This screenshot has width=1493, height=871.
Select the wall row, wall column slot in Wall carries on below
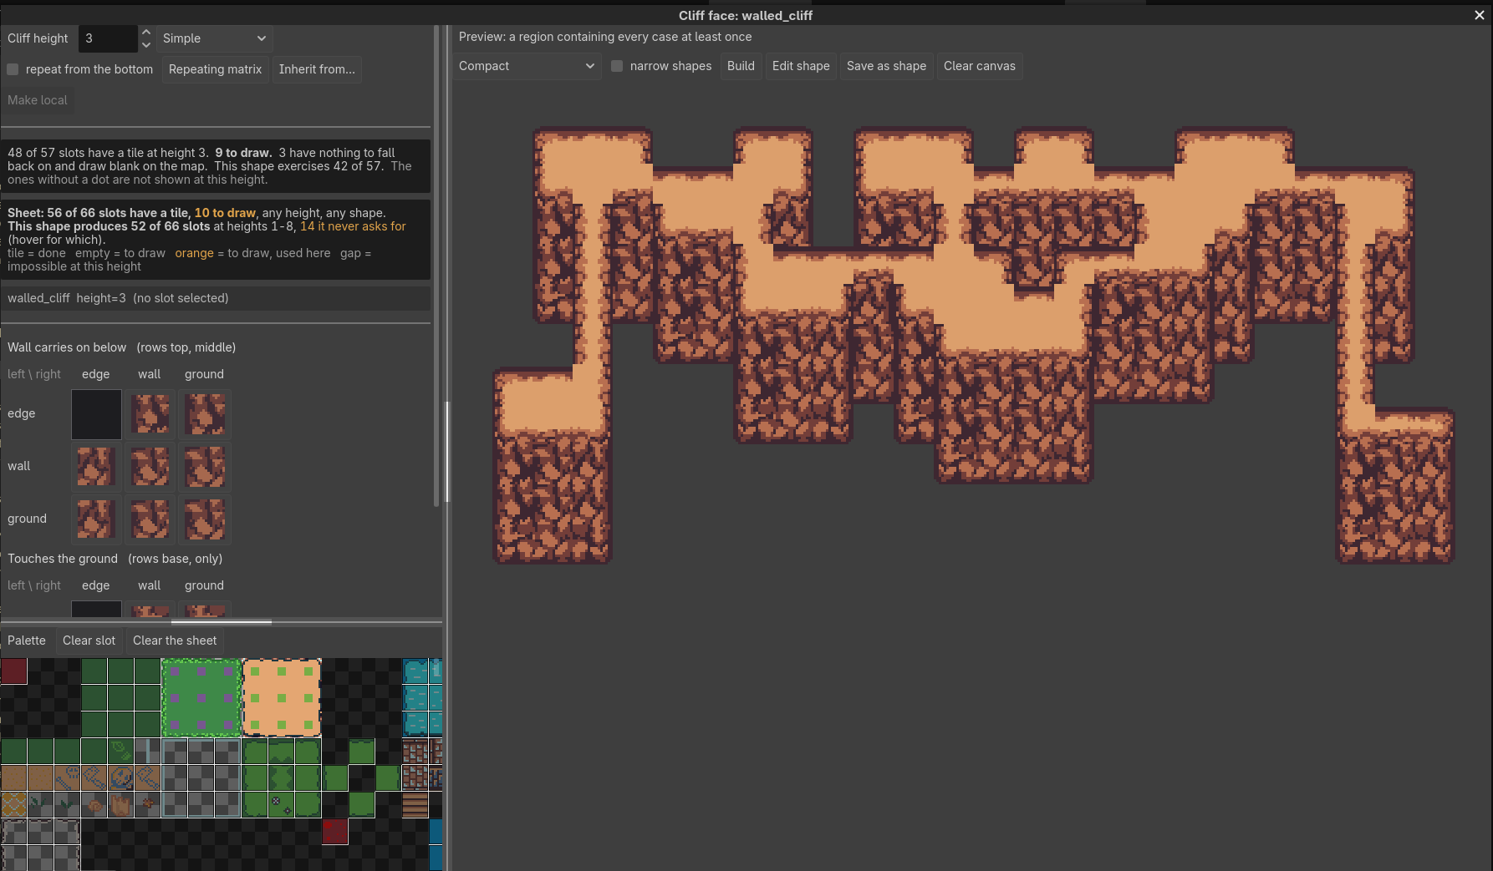[150, 467]
